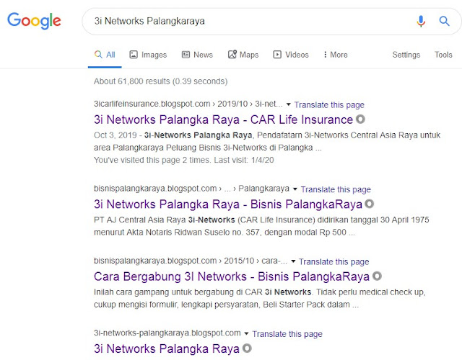Viewport: 462px width, 360px height.
Task: Click 'Translate this page' for the Palangkaraya breadcrumb result
Action: (336, 189)
